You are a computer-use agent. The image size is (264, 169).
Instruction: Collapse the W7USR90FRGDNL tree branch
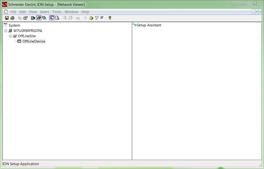[x=6, y=31]
